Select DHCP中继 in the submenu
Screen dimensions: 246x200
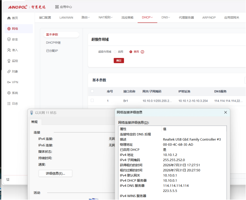53,43
